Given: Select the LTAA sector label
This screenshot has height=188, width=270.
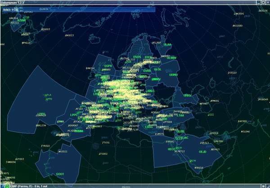Looking at the screenshot, I should [180, 115].
